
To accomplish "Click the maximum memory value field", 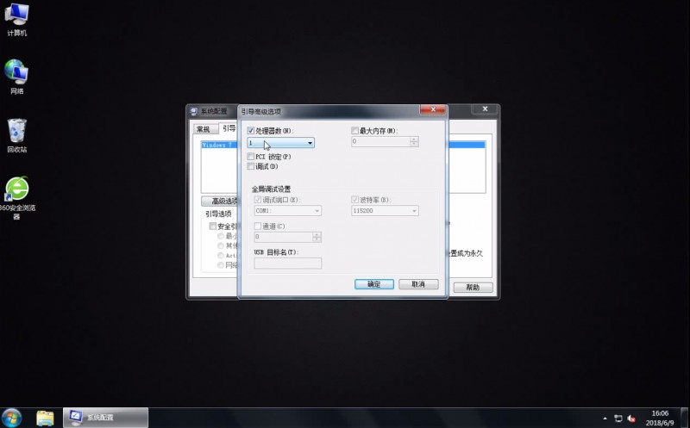I will click(x=380, y=141).
